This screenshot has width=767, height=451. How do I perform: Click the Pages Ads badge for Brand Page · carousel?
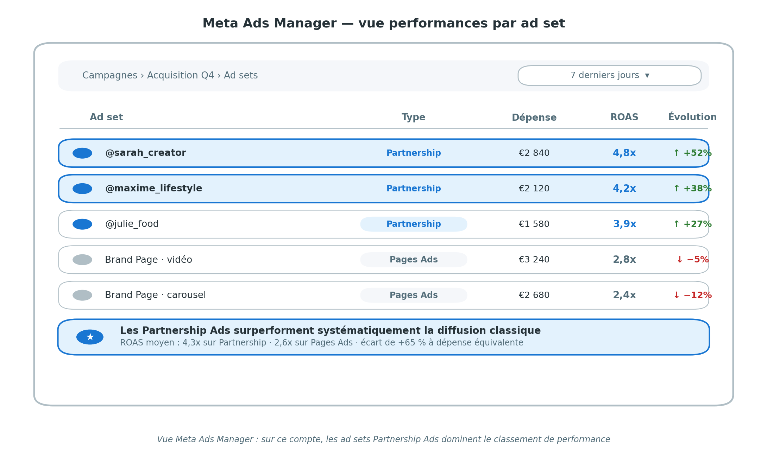[x=414, y=295]
